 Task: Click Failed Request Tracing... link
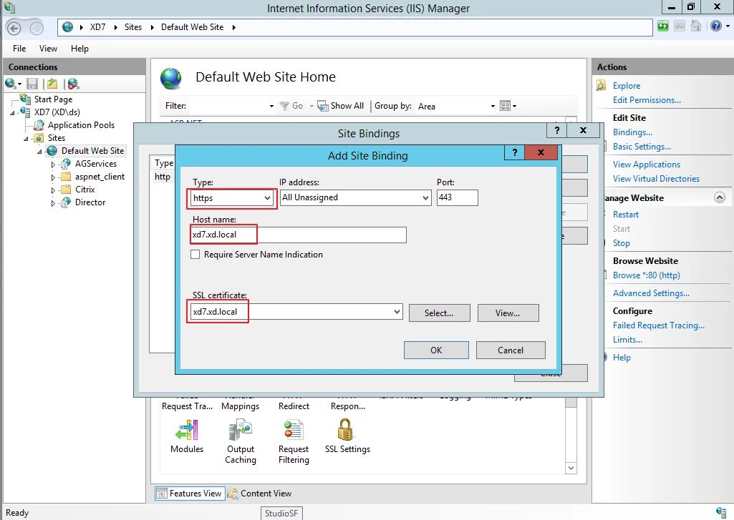click(x=659, y=325)
